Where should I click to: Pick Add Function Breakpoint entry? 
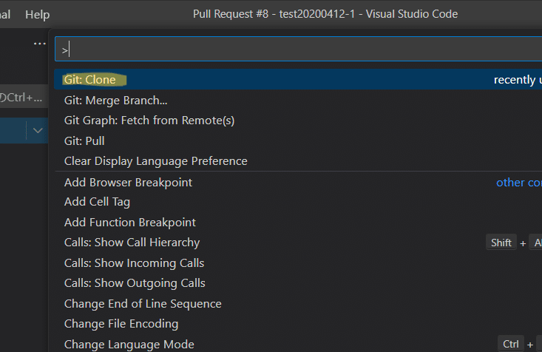pos(129,222)
